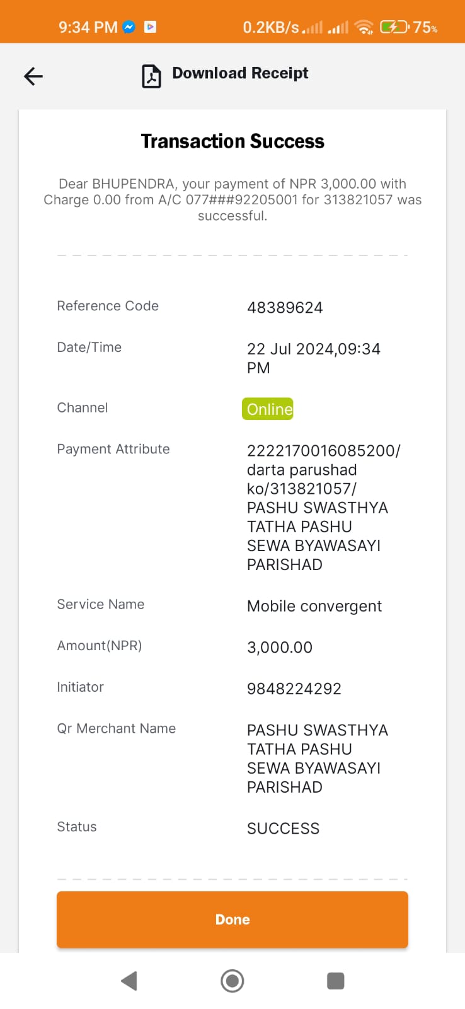
Task: Tap the Mobile convergent service name
Action: tap(314, 607)
